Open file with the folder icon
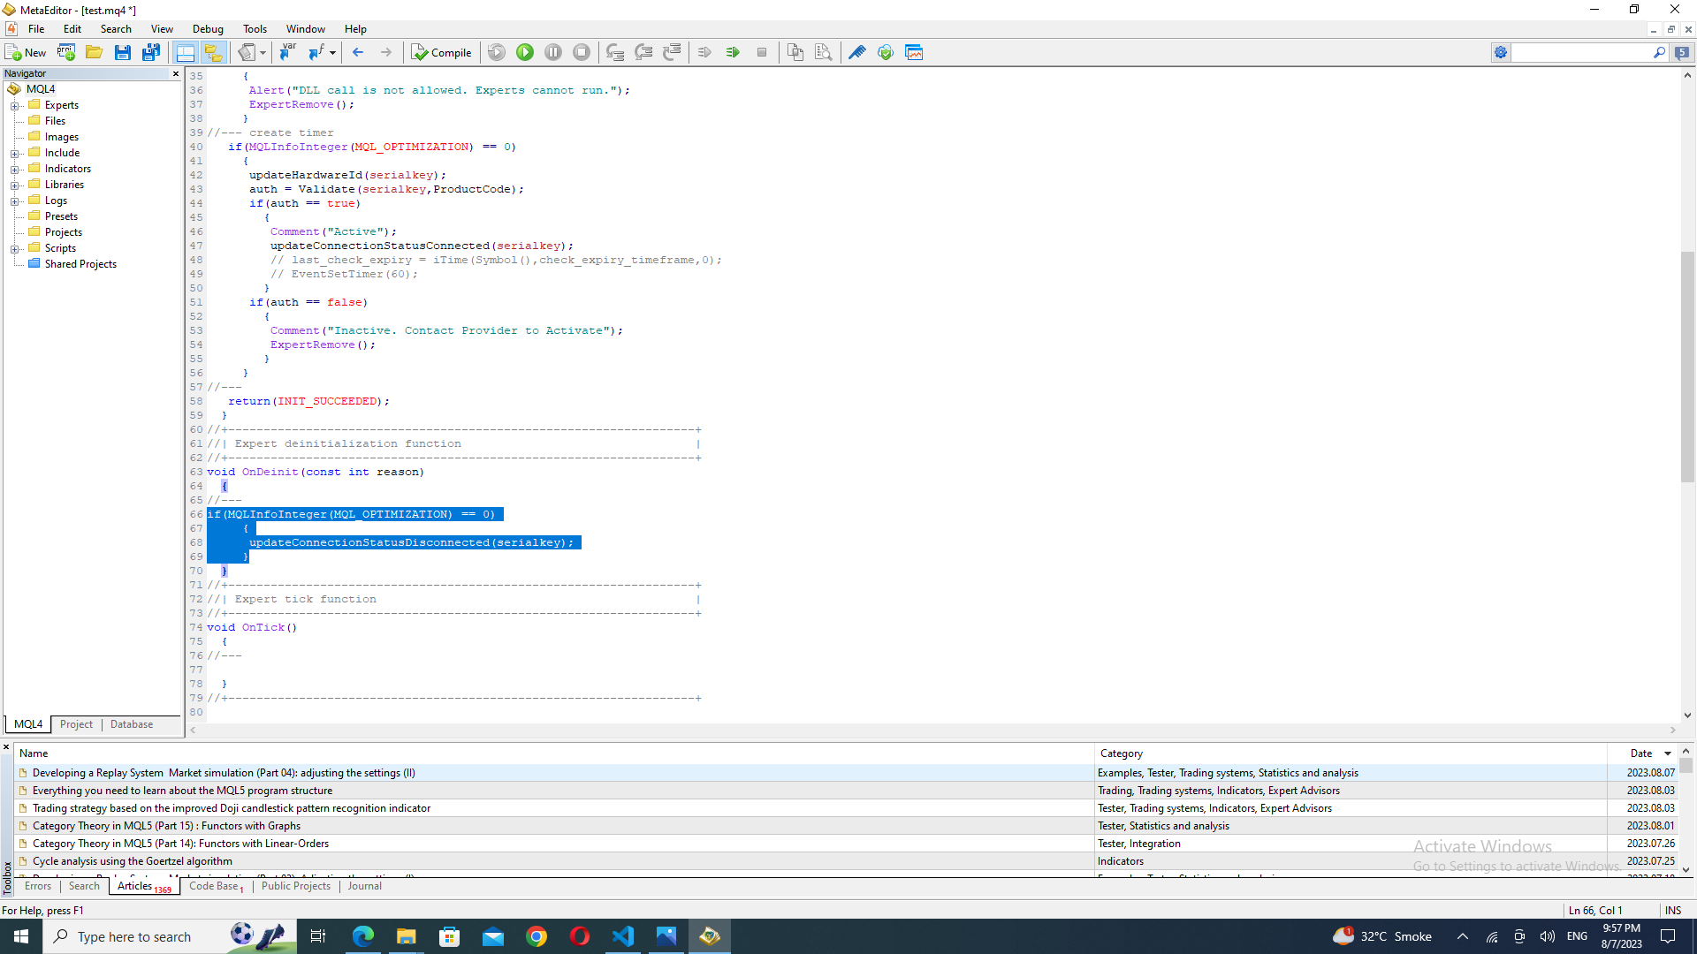This screenshot has width=1697, height=954. coord(95,53)
